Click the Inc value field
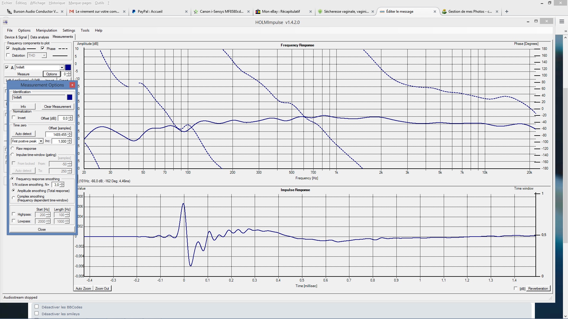This screenshot has height=319, width=568. click(60, 141)
